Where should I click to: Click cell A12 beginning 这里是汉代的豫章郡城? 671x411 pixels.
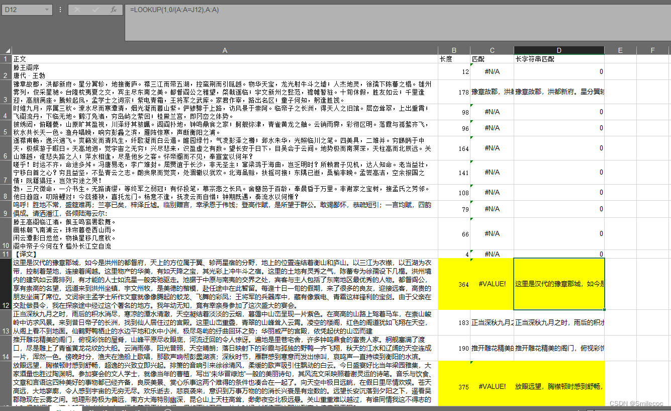coord(225,284)
